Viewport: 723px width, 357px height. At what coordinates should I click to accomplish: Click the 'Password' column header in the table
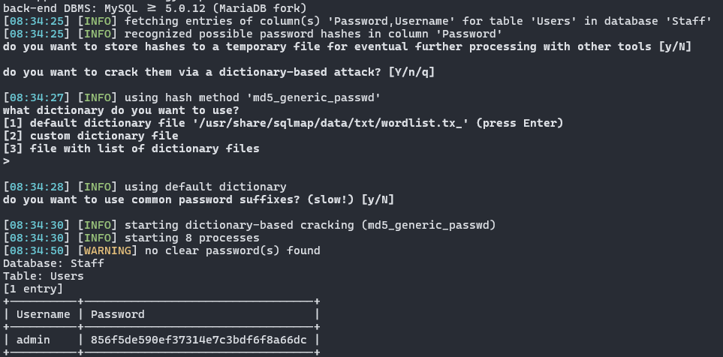pos(117,314)
